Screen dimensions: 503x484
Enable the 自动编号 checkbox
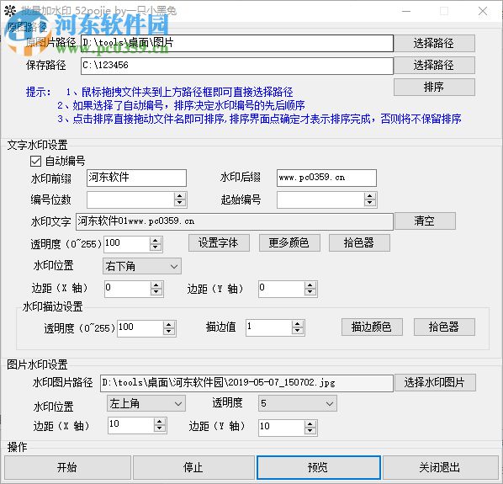click(35, 161)
